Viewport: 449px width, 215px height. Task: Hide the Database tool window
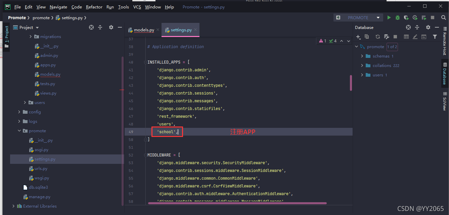(x=437, y=27)
